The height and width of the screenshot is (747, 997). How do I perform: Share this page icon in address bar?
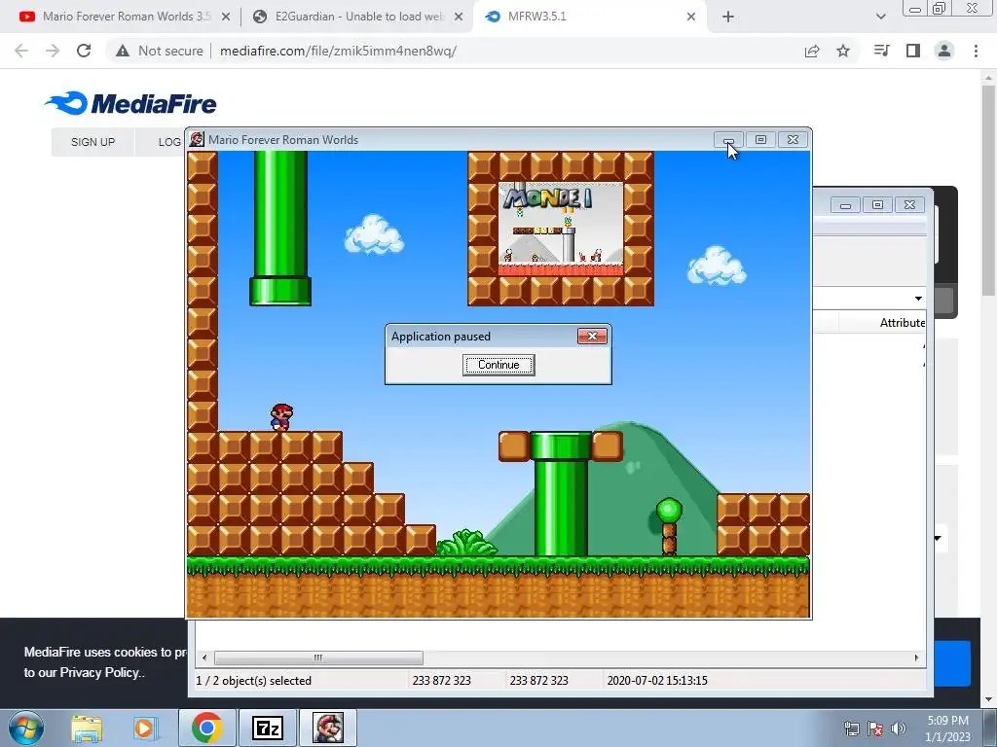[x=812, y=51]
